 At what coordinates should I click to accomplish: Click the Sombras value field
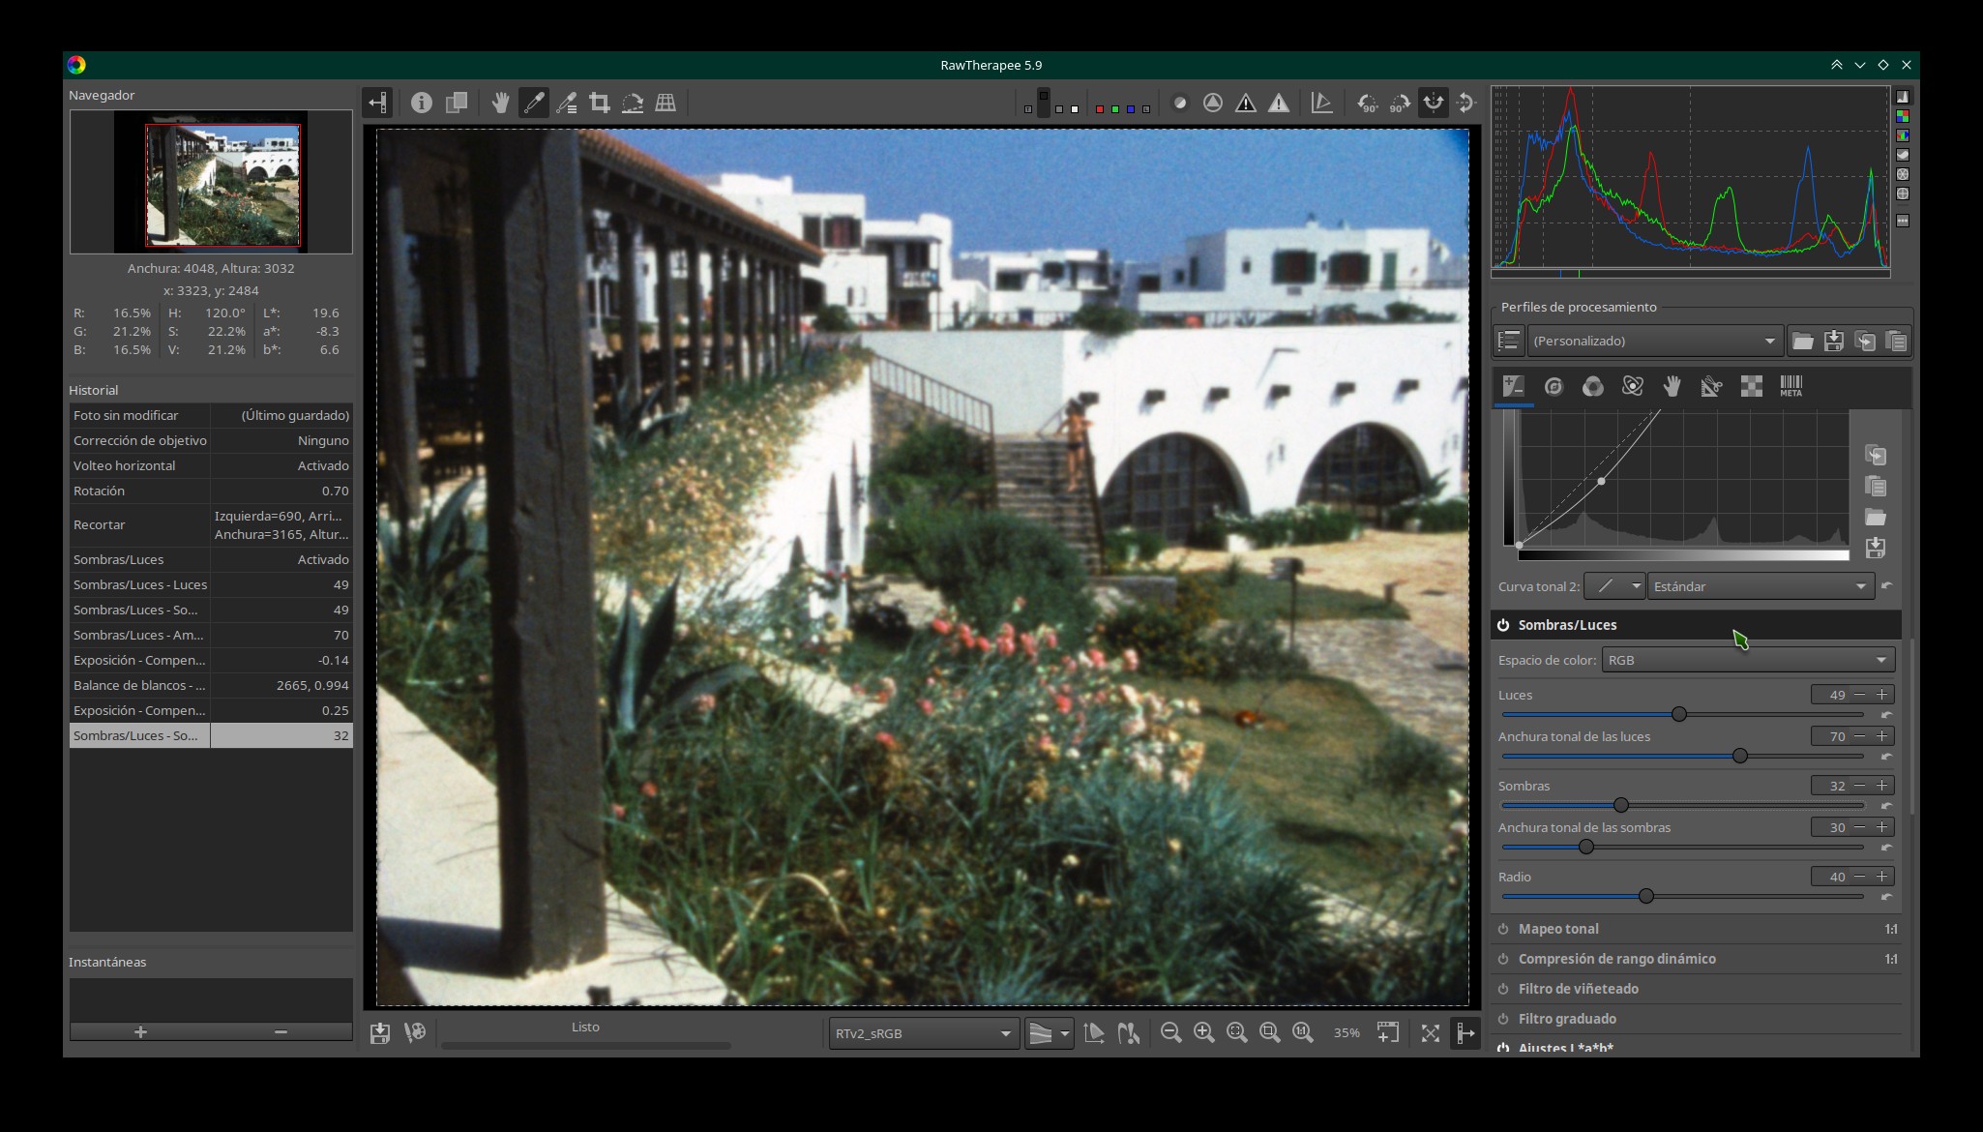[1830, 786]
